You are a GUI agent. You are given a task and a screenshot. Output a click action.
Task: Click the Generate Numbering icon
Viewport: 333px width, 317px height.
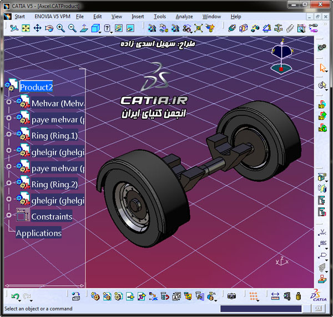pyautogui.click(x=176, y=296)
